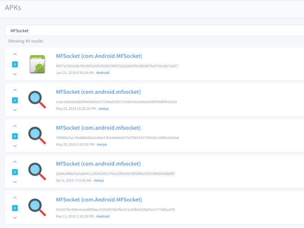This screenshot has height=228, width=304.
Task: Open meiya developer link on Apr 6, 2019 APK
Action: point(99,180)
